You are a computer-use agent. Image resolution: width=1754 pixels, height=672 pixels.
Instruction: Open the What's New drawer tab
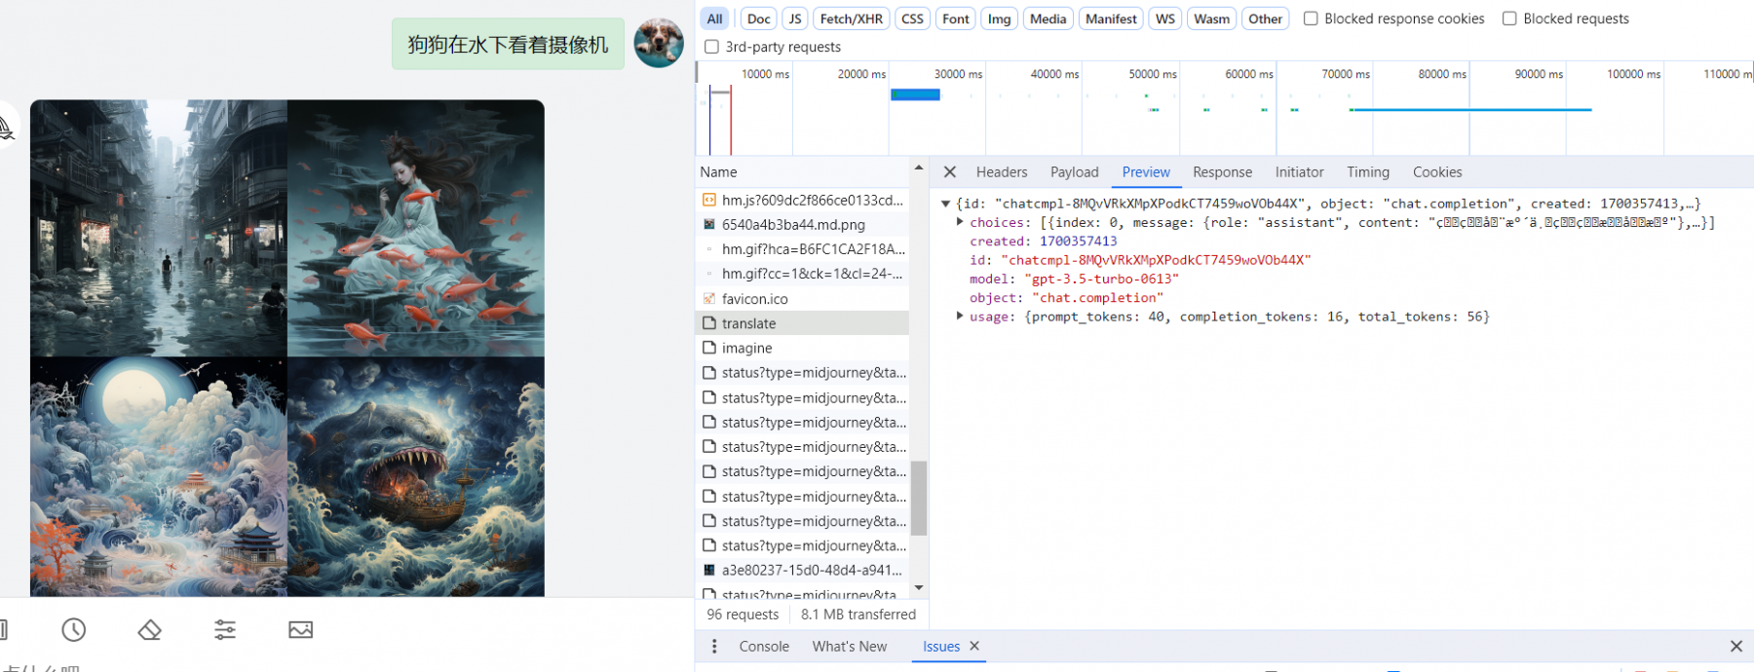pyautogui.click(x=850, y=646)
